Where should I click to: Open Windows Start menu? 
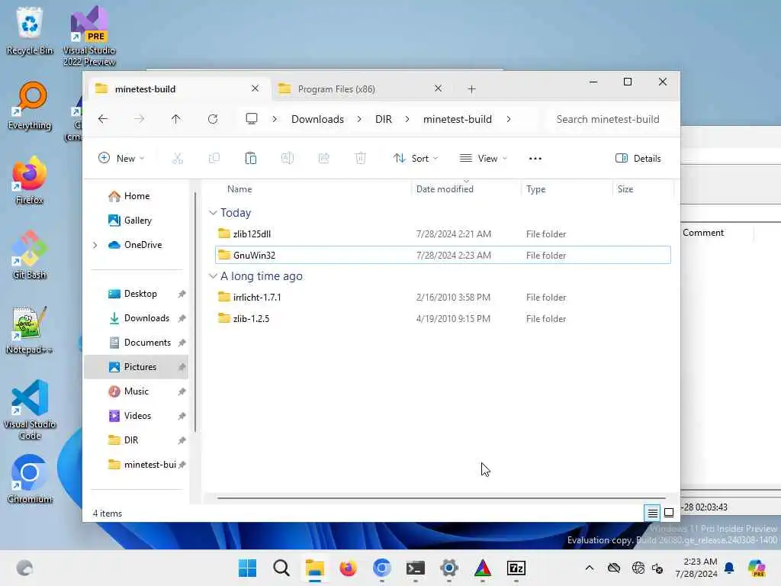click(247, 568)
